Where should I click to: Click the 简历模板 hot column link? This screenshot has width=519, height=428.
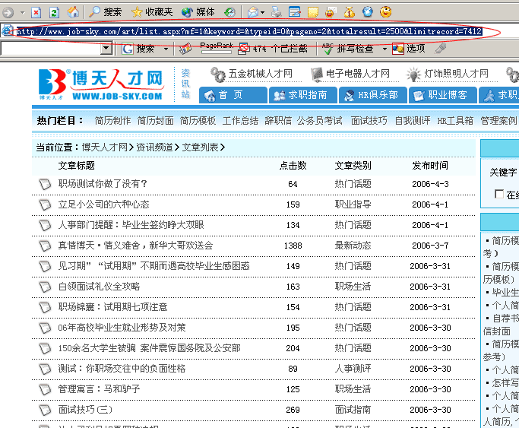pos(198,121)
